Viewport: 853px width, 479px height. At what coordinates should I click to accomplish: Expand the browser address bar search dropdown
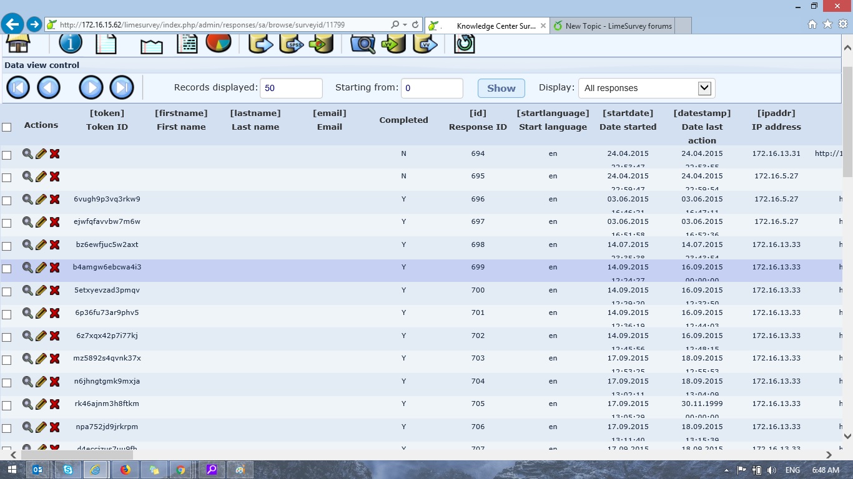[x=404, y=25]
